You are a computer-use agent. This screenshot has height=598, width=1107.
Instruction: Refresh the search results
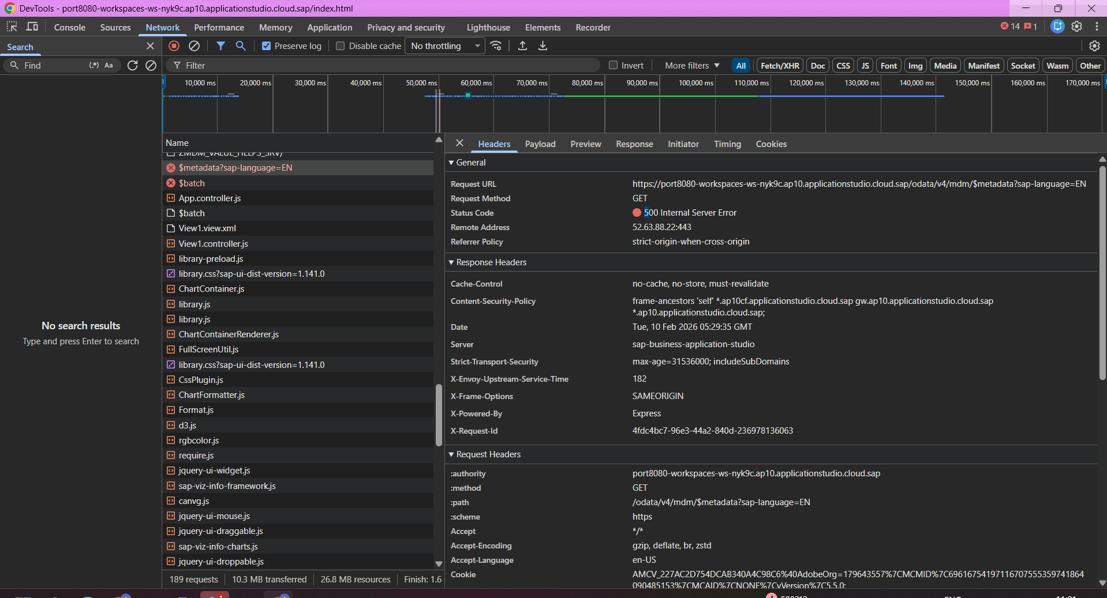pos(132,66)
